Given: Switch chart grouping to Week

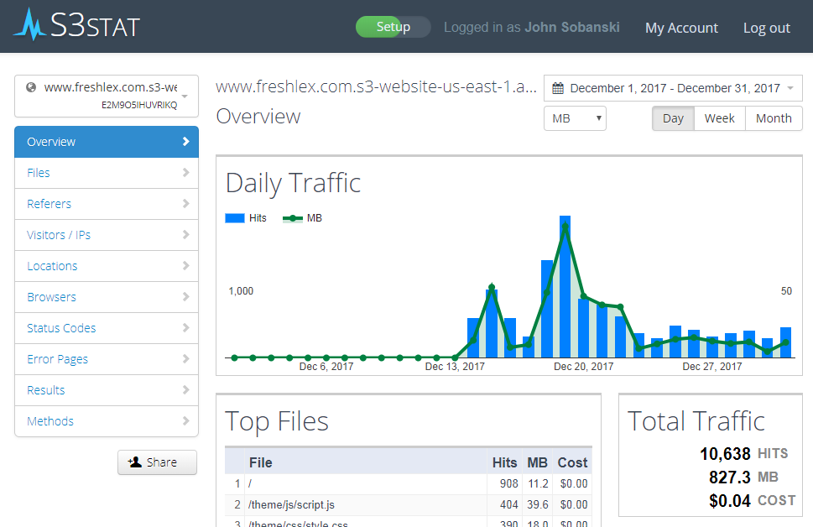Looking at the screenshot, I should pyautogui.click(x=719, y=118).
